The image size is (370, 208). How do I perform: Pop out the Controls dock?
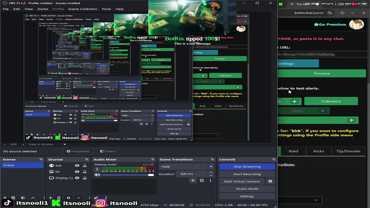[273, 159]
